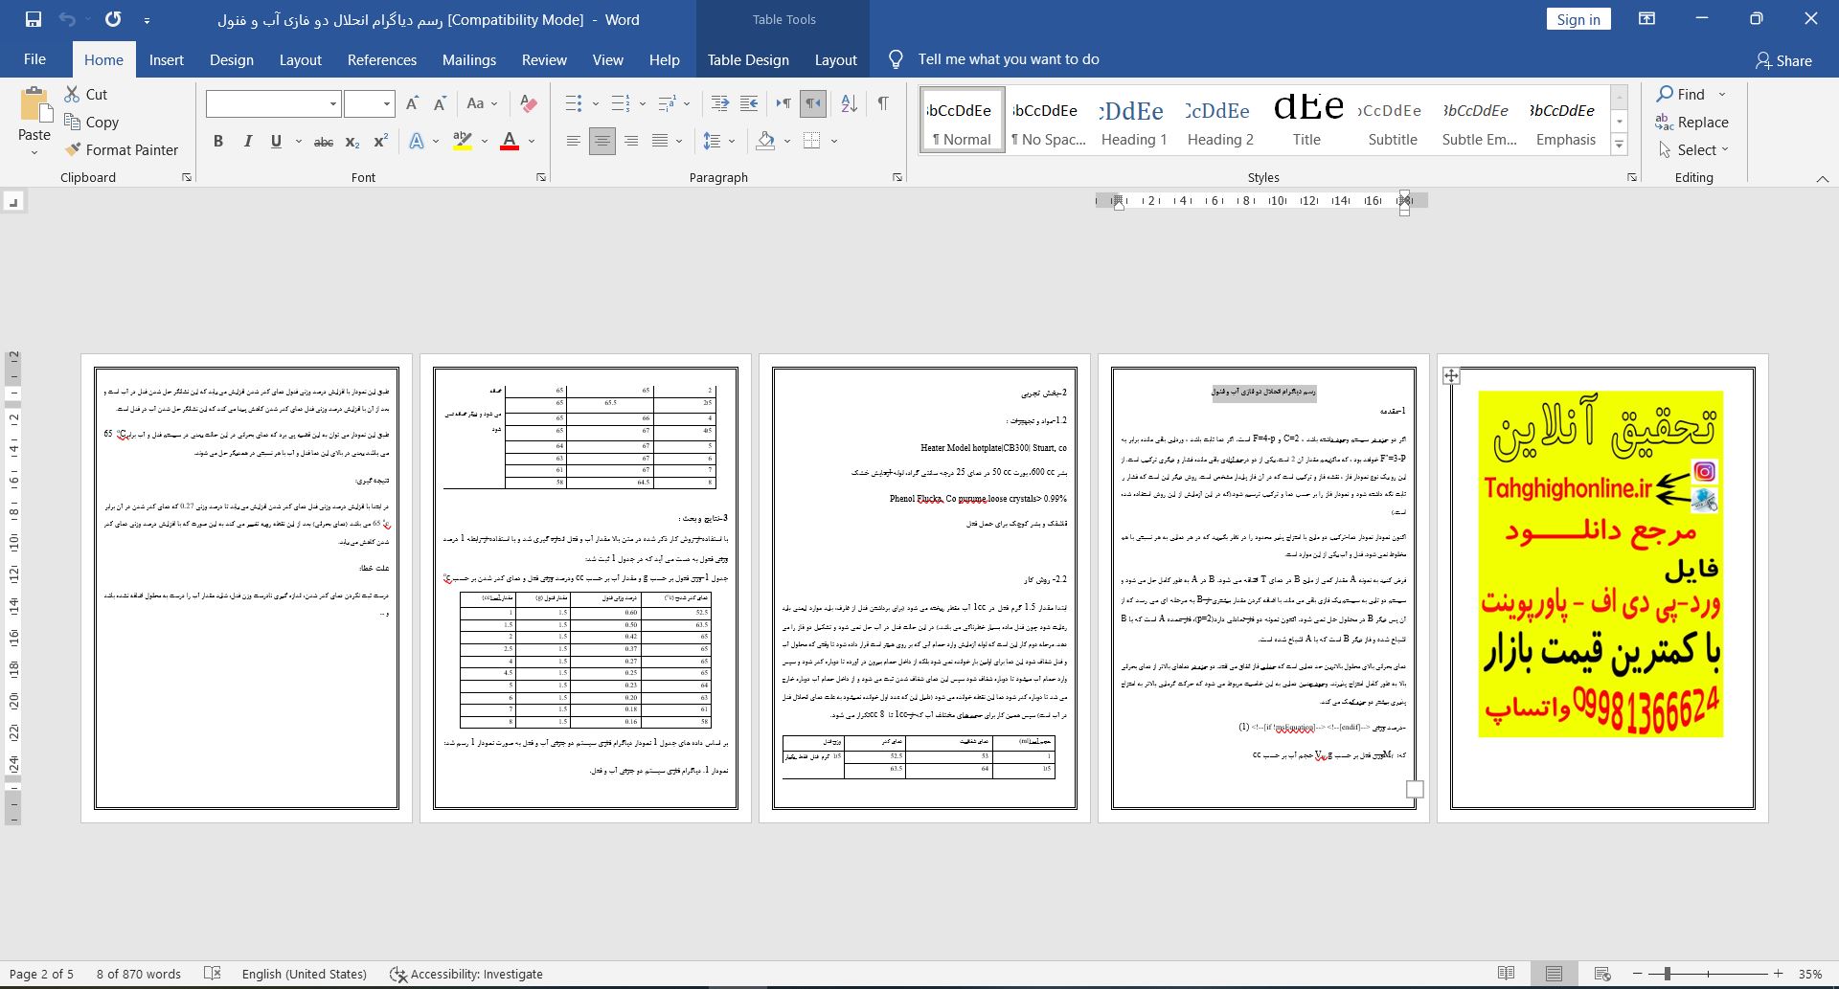Decrease font size with Shrink Font
1839x989 pixels.
pos(441,103)
